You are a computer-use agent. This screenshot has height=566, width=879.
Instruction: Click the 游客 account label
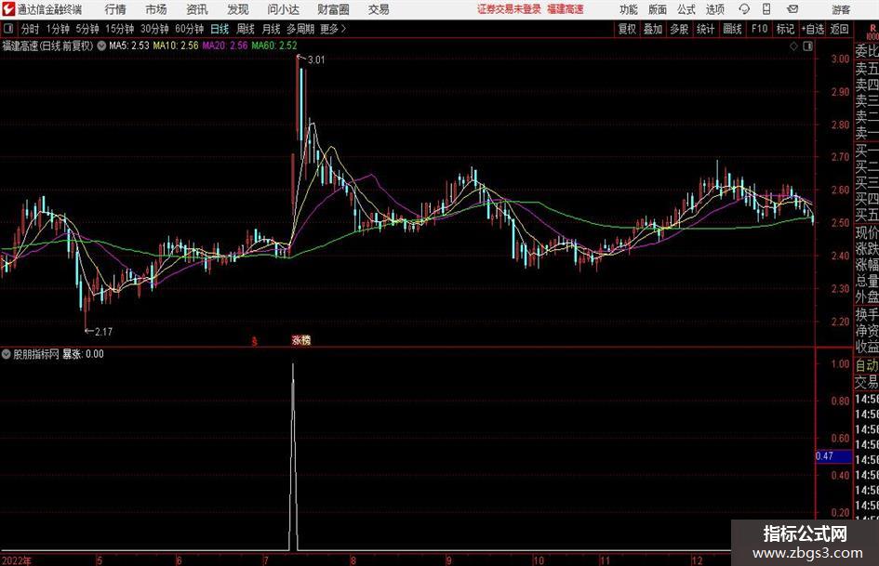(x=840, y=9)
